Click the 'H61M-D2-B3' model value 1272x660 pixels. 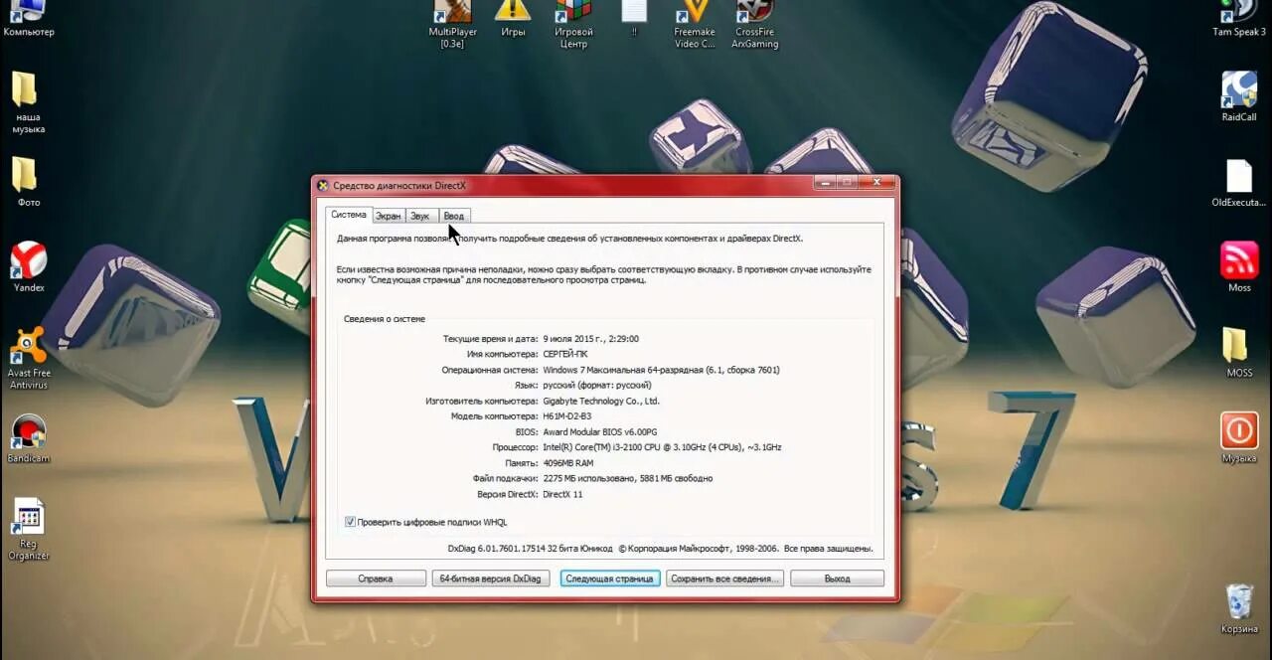click(566, 416)
